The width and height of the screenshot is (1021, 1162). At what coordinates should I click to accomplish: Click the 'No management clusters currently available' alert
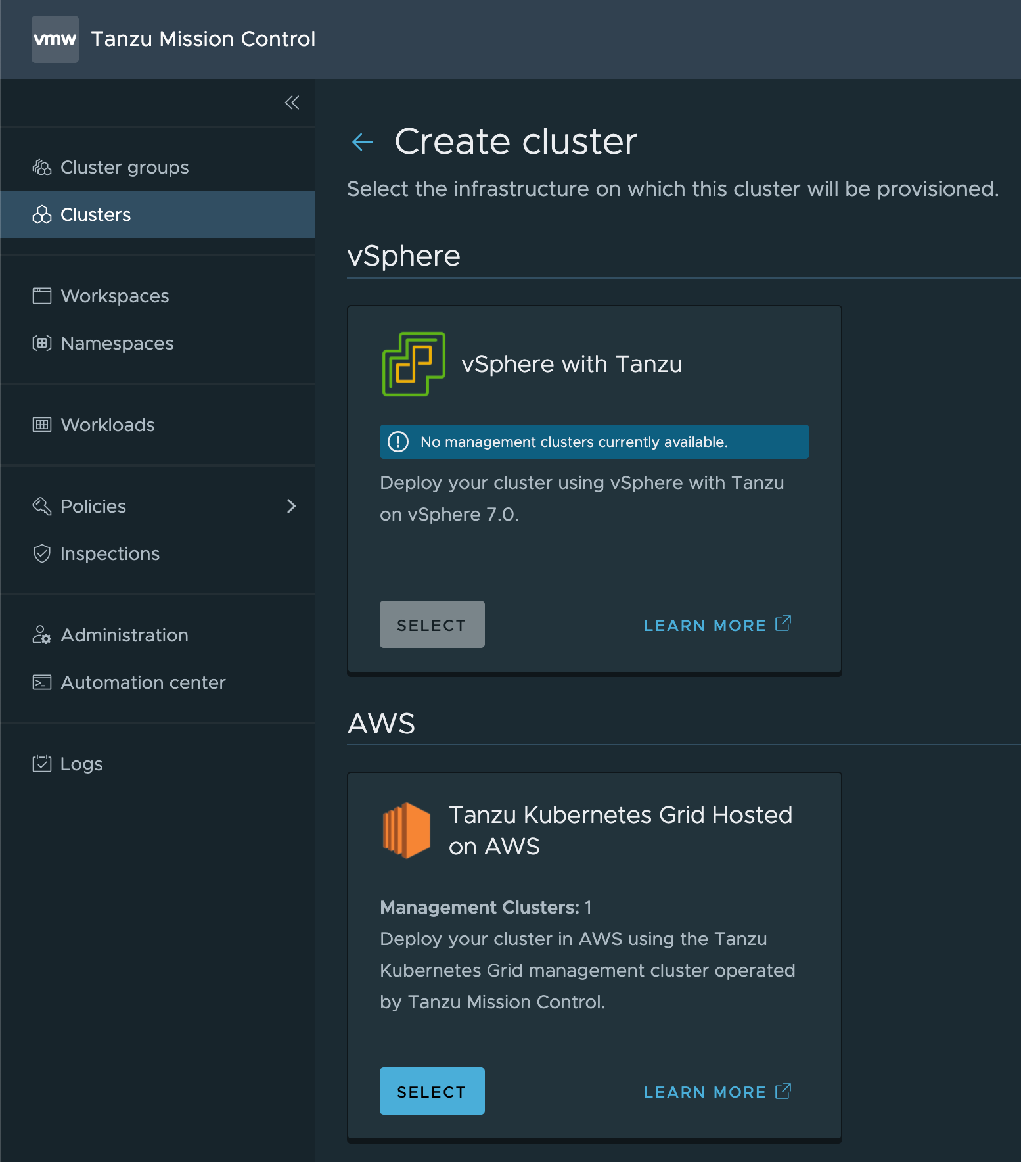tap(595, 442)
